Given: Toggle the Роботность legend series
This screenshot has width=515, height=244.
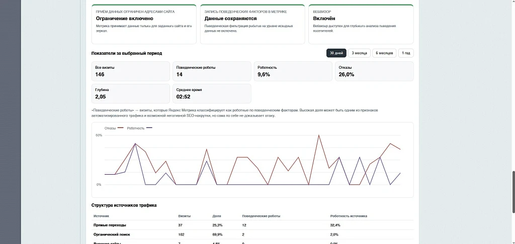Looking at the screenshot, I should [x=139, y=128].
